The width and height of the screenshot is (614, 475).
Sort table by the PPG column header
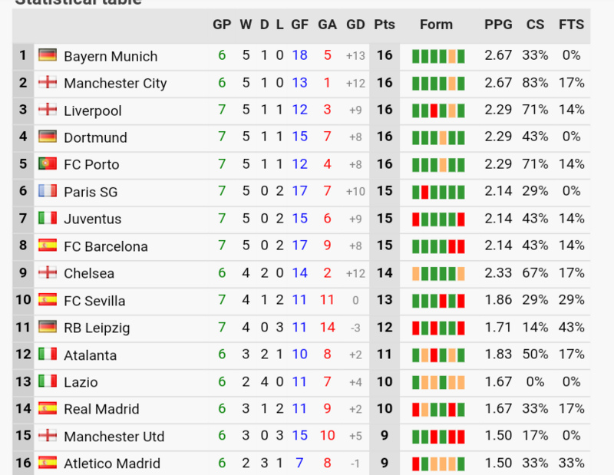coord(498,25)
